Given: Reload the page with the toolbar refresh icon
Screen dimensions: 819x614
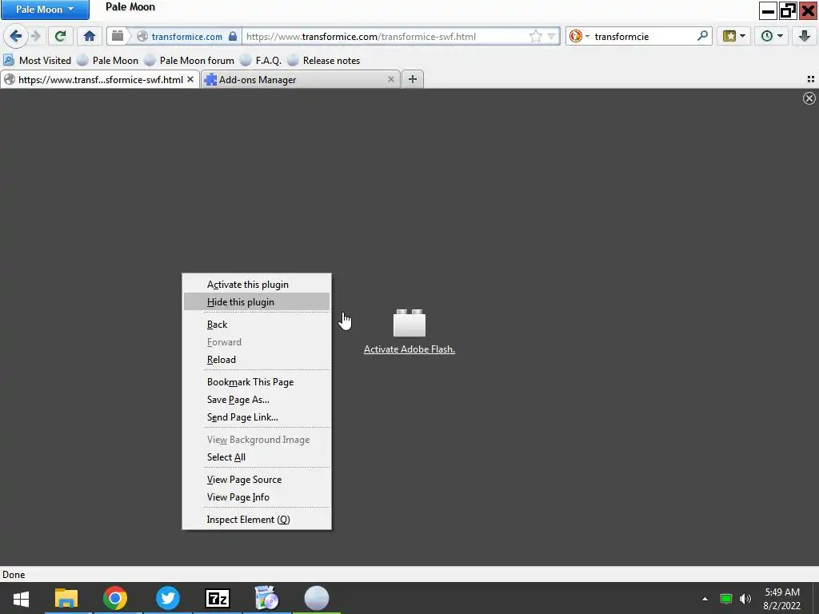Looking at the screenshot, I should point(60,36).
